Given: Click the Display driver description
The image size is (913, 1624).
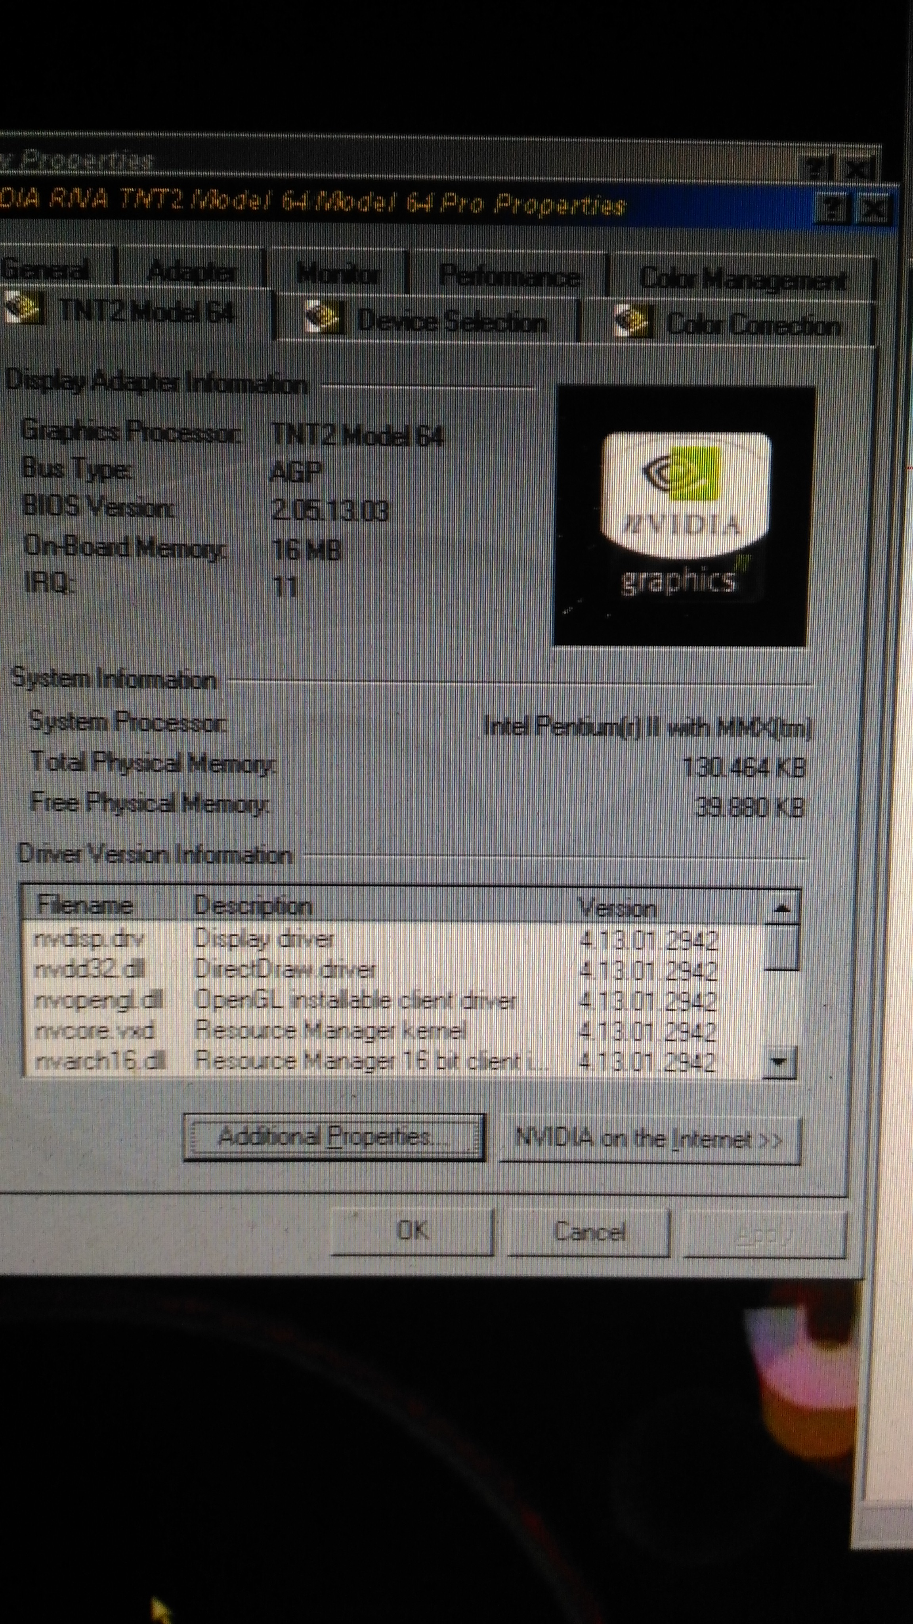Looking at the screenshot, I should point(264,939).
